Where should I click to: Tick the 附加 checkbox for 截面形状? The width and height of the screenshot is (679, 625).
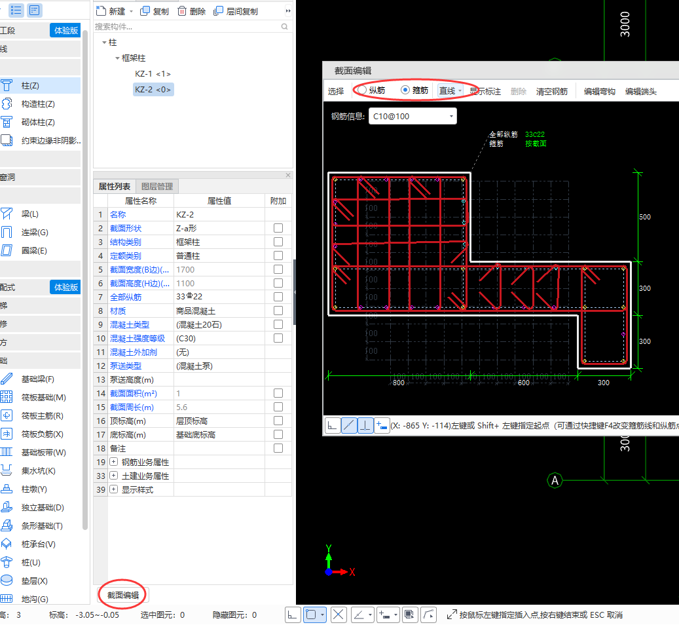click(278, 228)
